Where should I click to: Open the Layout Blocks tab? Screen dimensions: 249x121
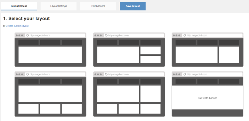click(19, 6)
